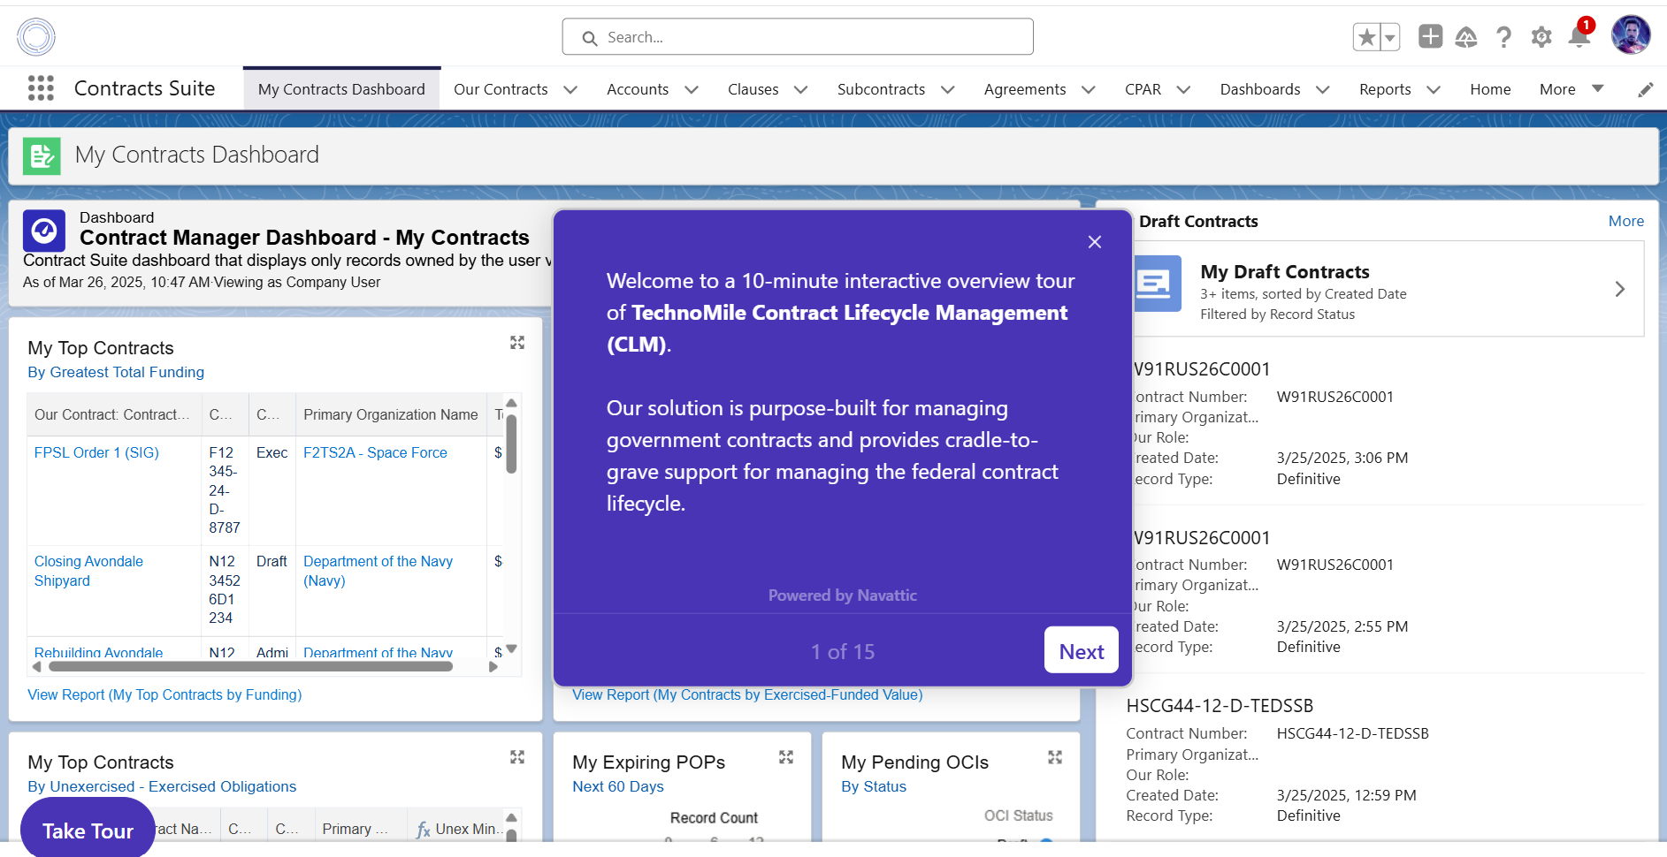Image resolution: width=1667 pixels, height=857 pixels.
Task: Go to the Home tab
Action: pos(1490,89)
